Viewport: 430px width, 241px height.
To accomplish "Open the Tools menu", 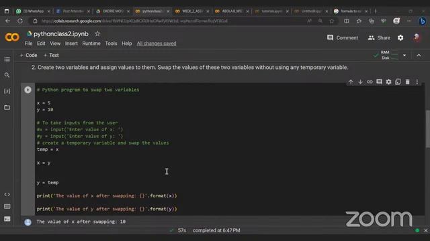I will [x=111, y=44].
